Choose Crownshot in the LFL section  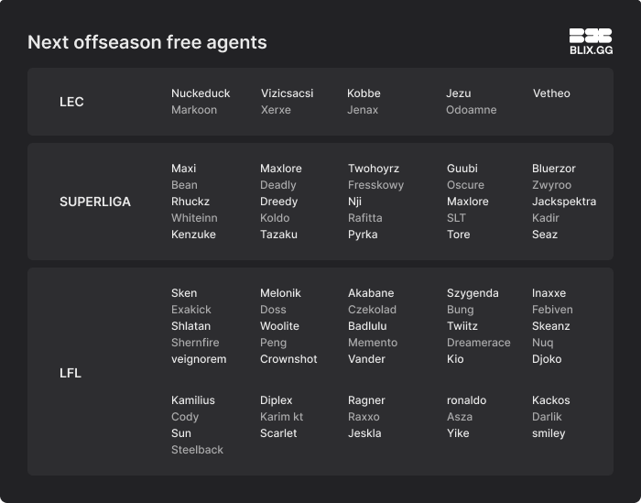(288, 359)
